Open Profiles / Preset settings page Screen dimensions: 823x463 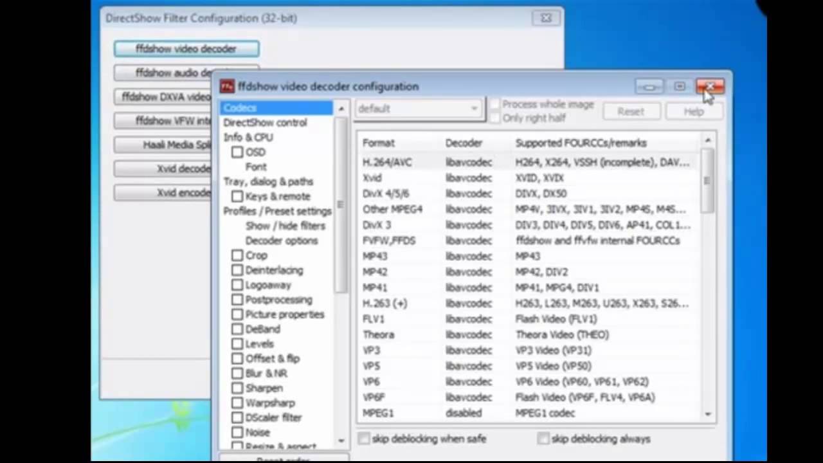point(277,211)
